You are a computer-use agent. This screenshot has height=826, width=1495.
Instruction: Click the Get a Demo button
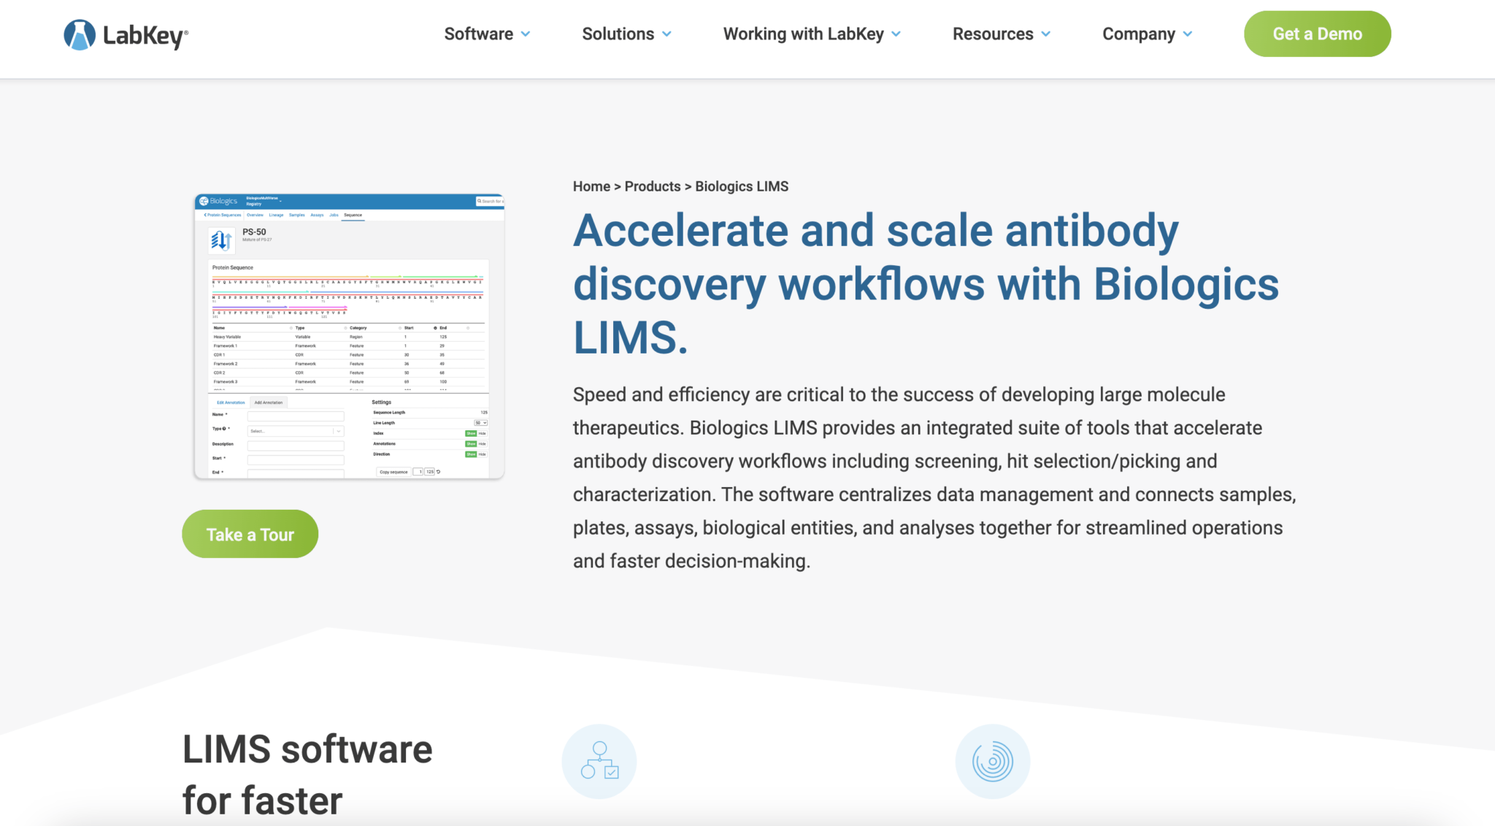(x=1317, y=34)
